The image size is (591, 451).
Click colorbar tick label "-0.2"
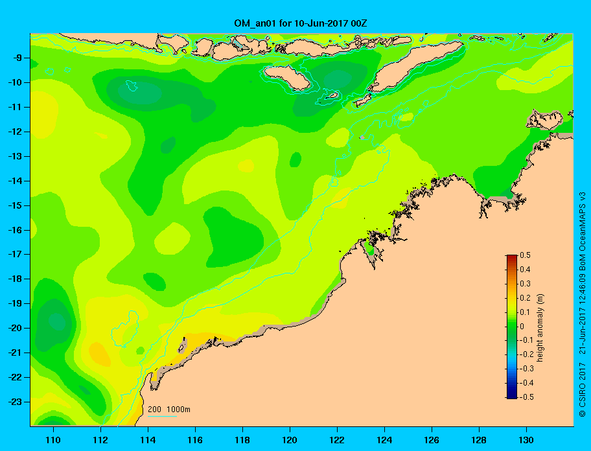(x=527, y=354)
